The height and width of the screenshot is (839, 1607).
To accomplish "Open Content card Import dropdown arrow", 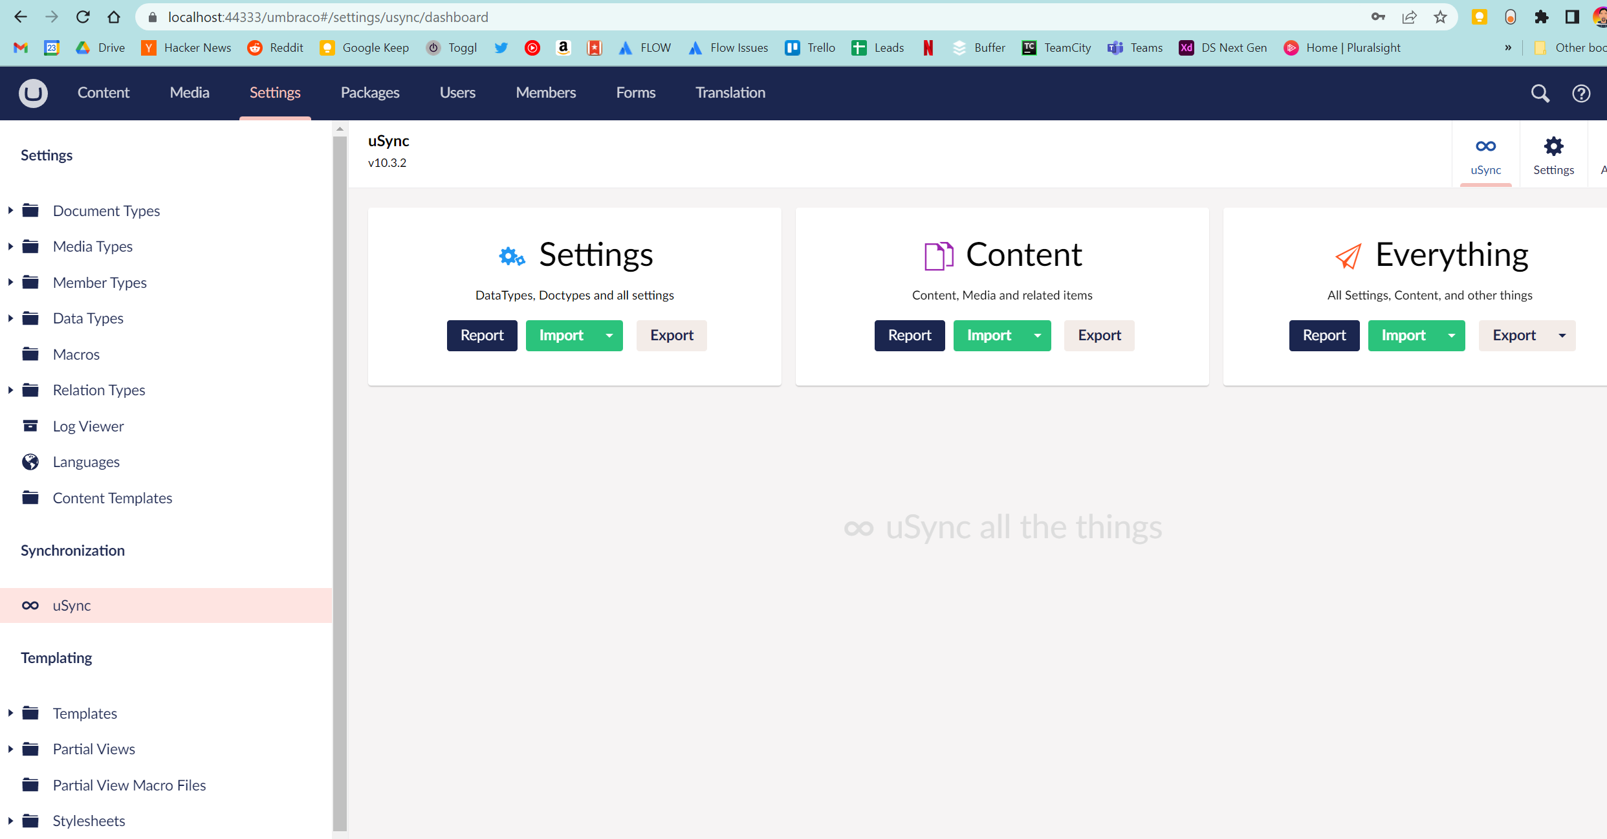I will tap(1037, 335).
